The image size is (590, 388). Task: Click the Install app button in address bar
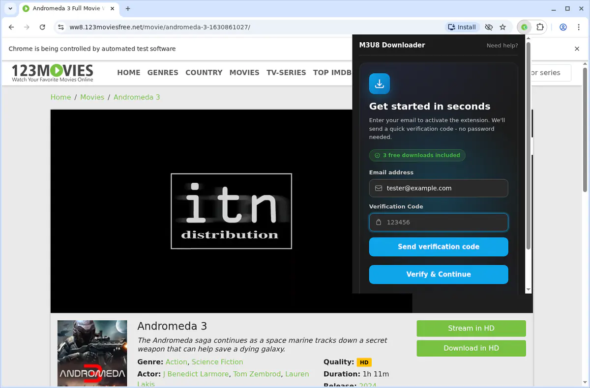tap(462, 27)
